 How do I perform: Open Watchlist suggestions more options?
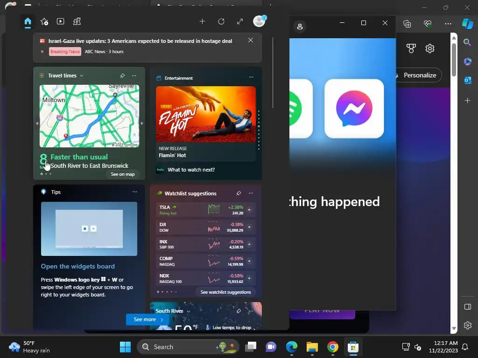251,193
